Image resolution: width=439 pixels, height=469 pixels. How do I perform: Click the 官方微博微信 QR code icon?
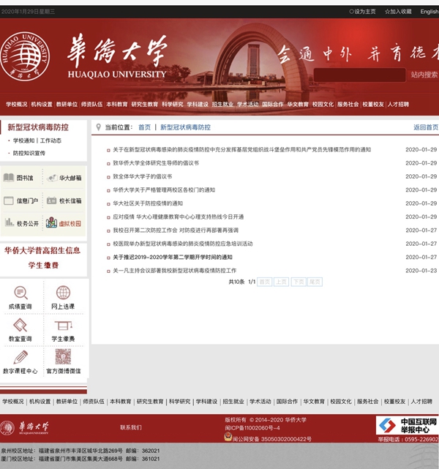coord(64,358)
